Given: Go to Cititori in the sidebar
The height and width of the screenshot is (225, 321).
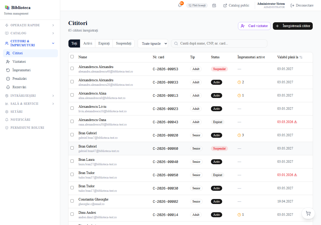Looking at the screenshot, I should pyautogui.click(x=30, y=53).
